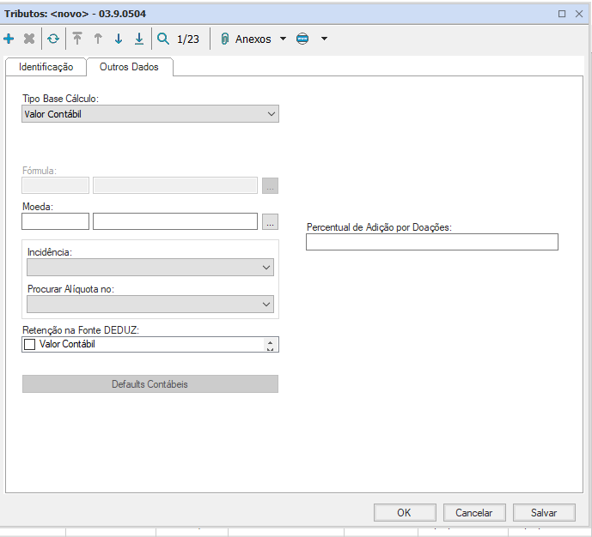Click the Moeda lookup ellipsis button
This screenshot has height=537, width=592.
pyautogui.click(x=270, y=221)
